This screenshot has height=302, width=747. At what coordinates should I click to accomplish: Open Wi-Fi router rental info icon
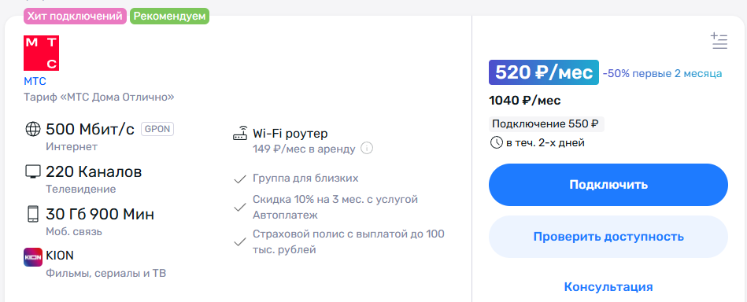tap(366, 148)
